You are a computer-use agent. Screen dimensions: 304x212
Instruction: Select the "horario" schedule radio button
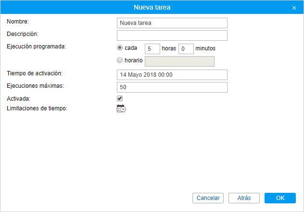tap(120, 60)
